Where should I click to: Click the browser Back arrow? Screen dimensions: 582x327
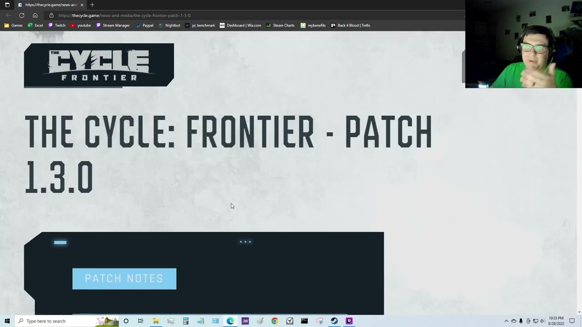pos(8,15)
